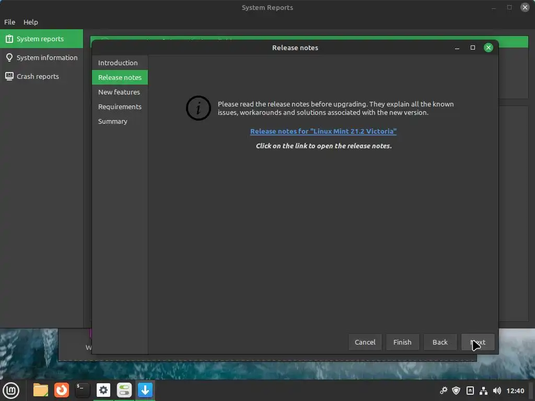Open the Terminal from the panel
Screen dimensions: 535x401
point(83,390)
